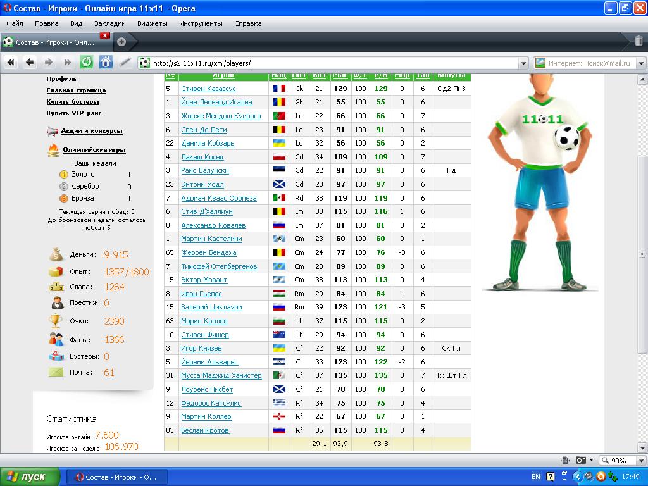Open the Олимпийские игры link

[x=94, y=150]
